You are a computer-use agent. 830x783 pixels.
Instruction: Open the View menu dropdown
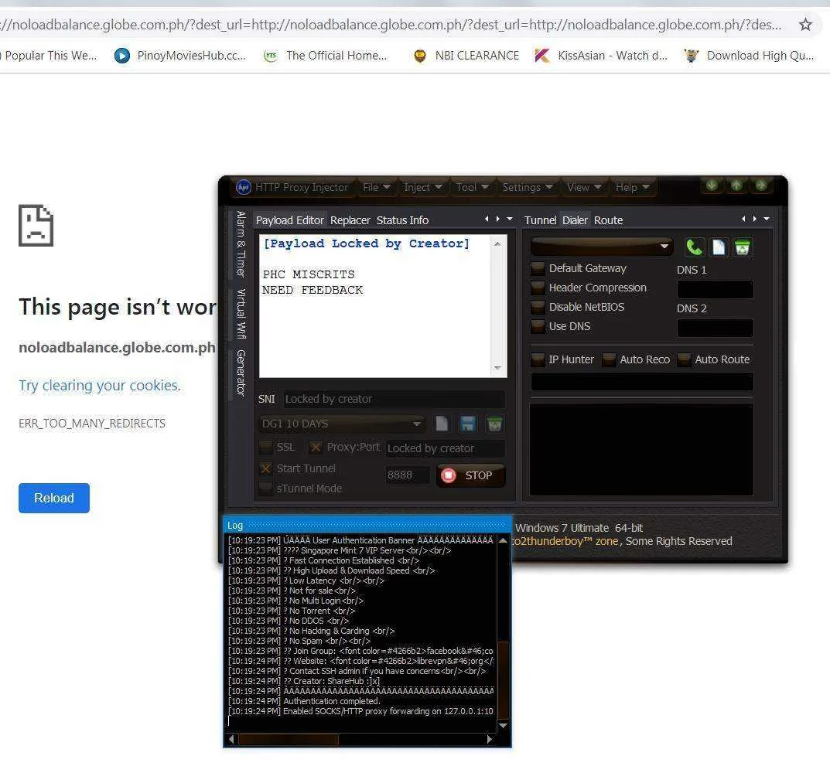(584, 187)
